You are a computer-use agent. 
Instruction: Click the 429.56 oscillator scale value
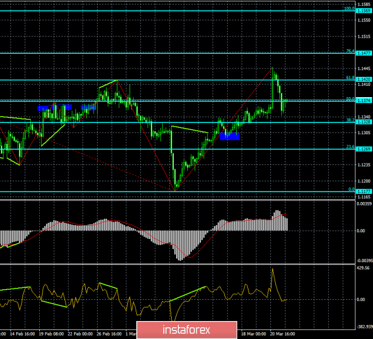[x=363, y=268]
